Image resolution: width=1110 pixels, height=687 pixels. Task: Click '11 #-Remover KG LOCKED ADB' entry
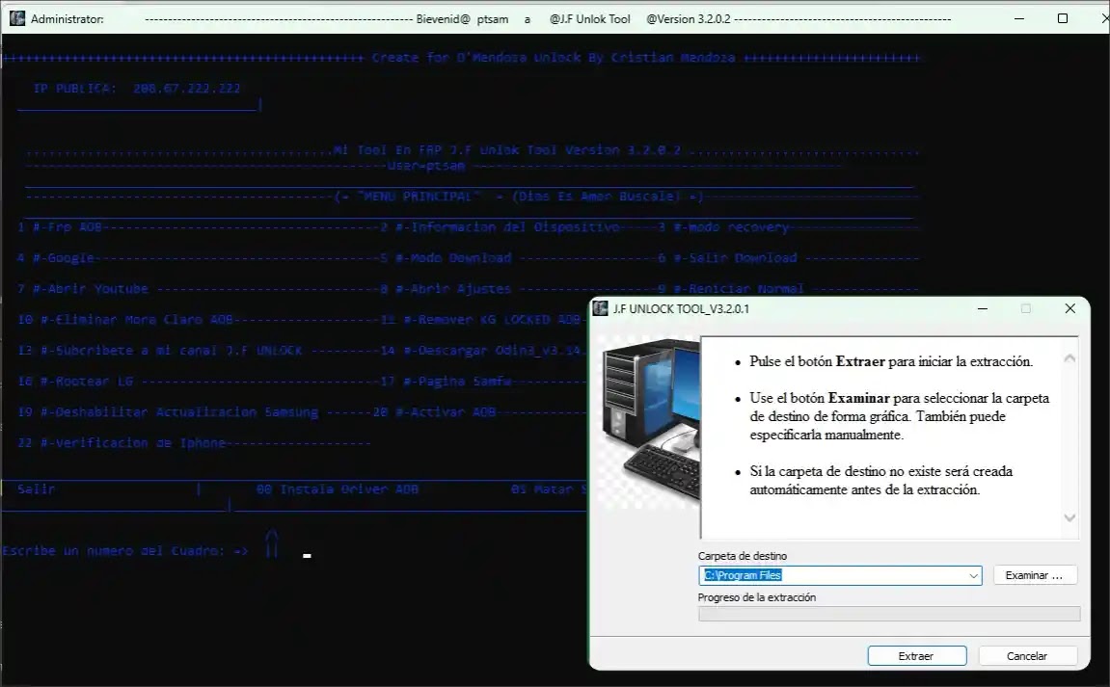click(480, 320)
